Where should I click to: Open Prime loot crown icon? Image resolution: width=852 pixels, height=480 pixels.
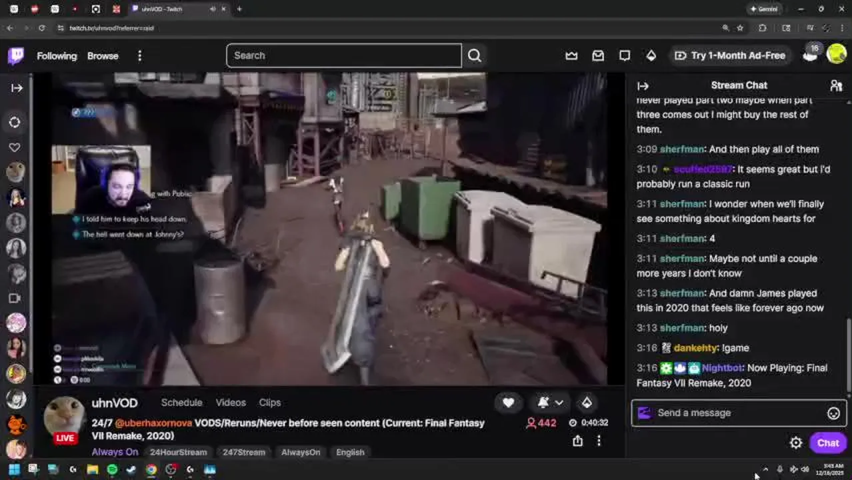point(571,55)
